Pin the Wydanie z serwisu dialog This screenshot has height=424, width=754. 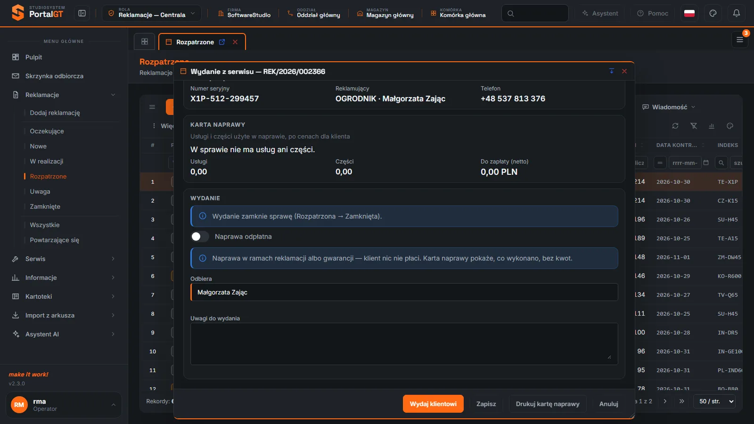[x=612, y=71]
